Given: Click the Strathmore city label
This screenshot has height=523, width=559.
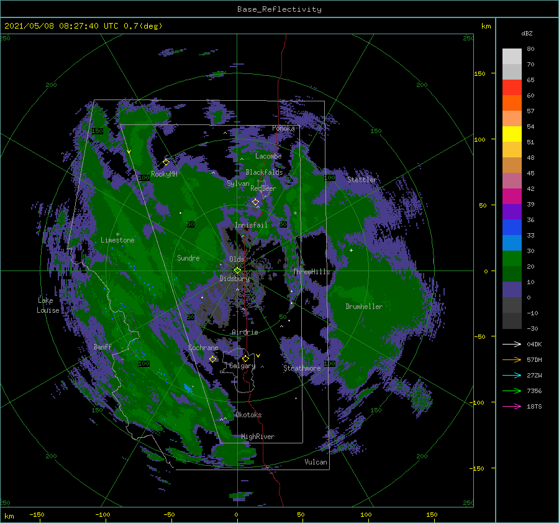Looking at the screenshot, I should (x=302, y=368).
